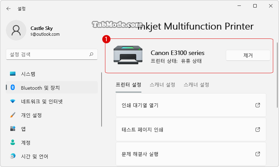This screenshot has width=279, height=167.
Task: Click external link icon for 문제 해결사 실행
Action: tap(258, 154)
